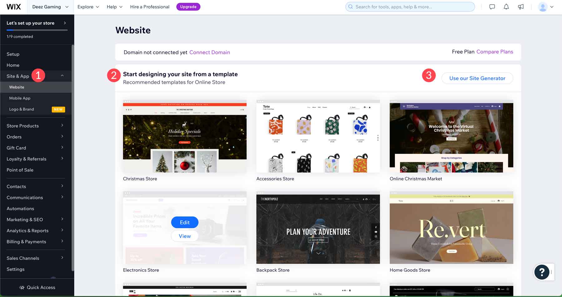Click the Upgrade button
The width and height of the screenshot is (562, 297).
click(x=188, y=7)
